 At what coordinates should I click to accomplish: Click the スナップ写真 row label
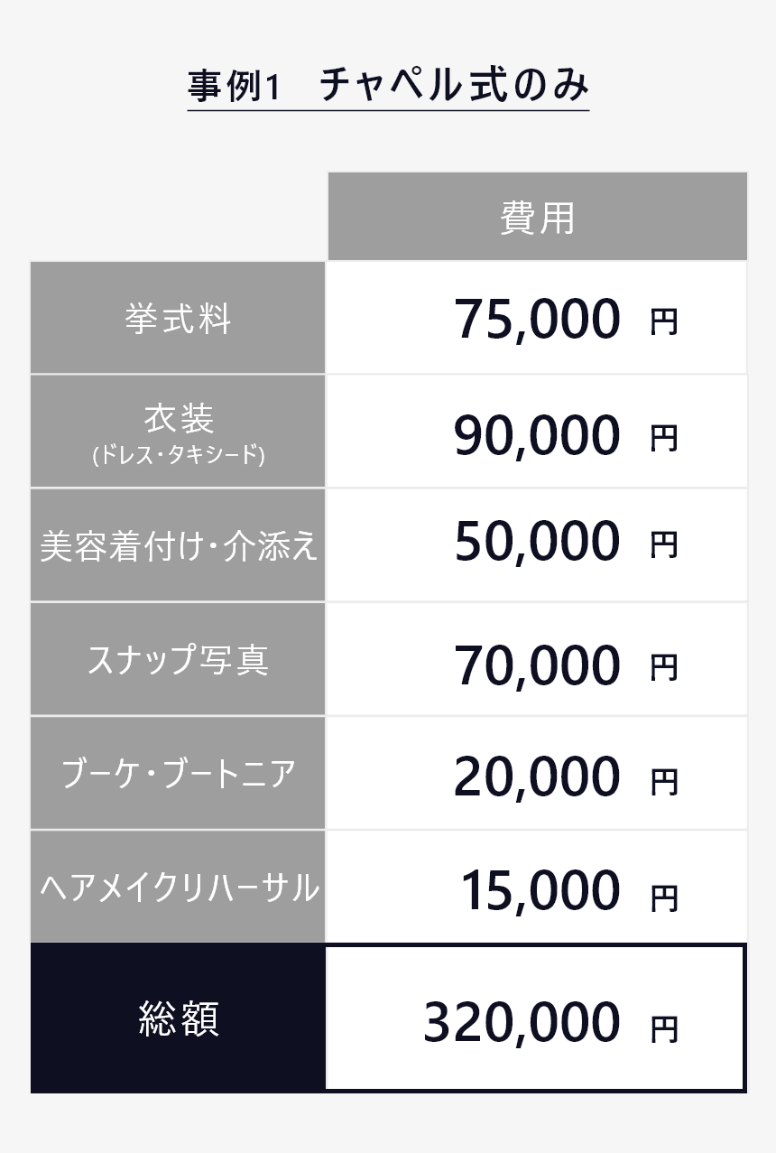point(178,660)
